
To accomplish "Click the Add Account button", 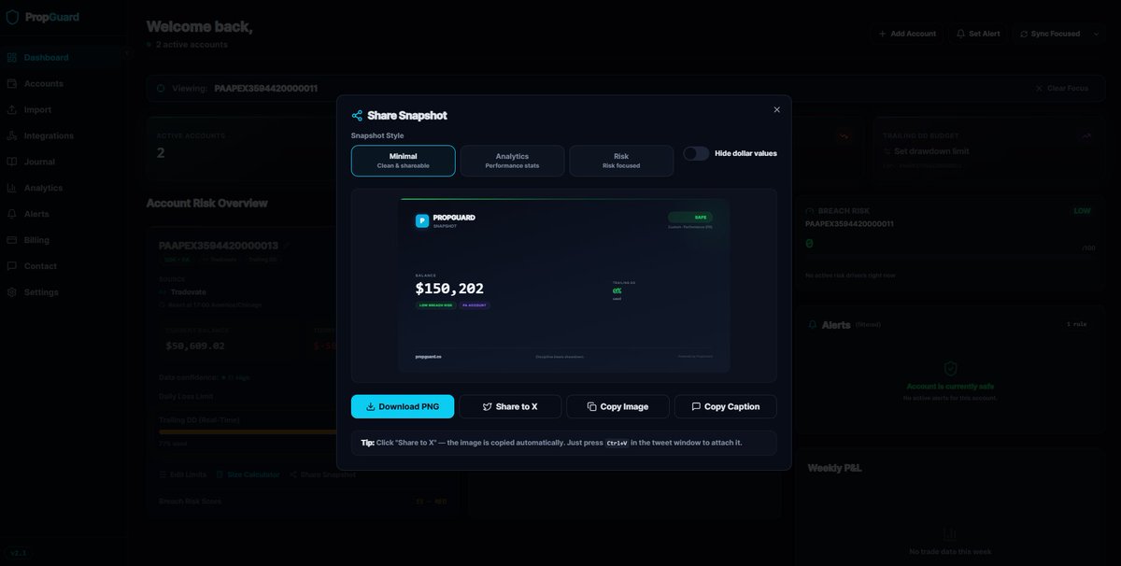I will click(x=907, y=34).
